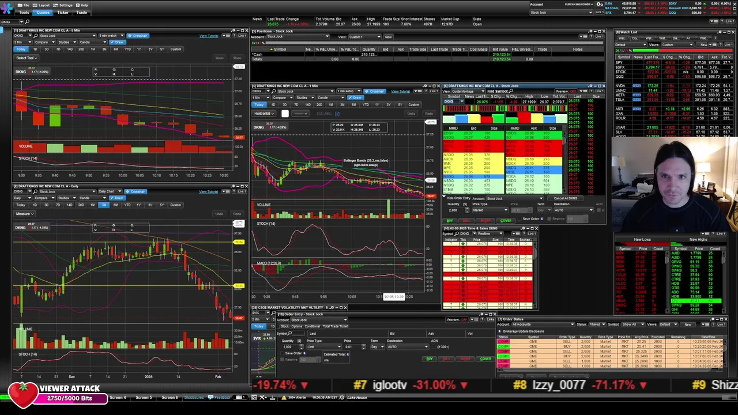
Task: Click Draw pencil button in 1 Min chart
Action: [356, 97]
